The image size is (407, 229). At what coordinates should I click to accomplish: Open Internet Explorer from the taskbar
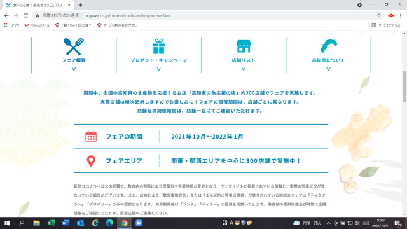pos(95,223)
